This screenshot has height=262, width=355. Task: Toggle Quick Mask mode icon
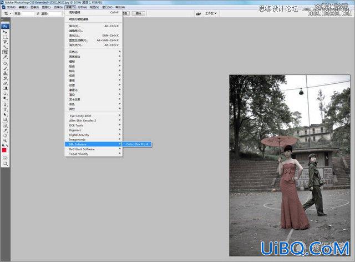5,158
